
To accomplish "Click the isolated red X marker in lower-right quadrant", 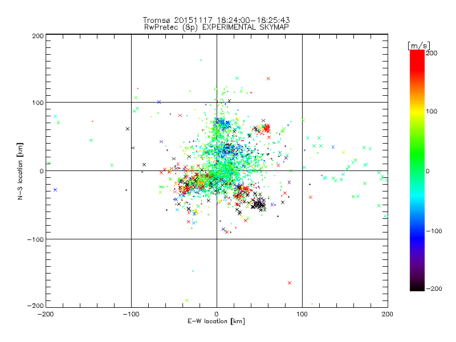I will [290, 283].
